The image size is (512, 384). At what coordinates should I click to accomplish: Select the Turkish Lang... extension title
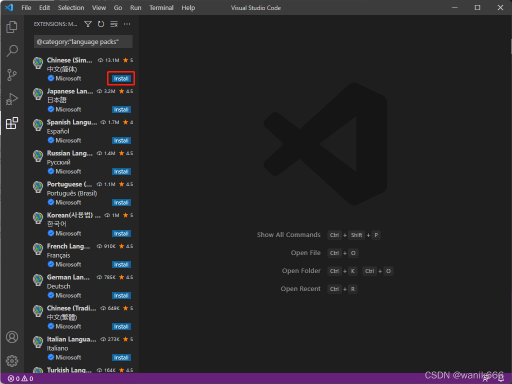pos(69,370)
